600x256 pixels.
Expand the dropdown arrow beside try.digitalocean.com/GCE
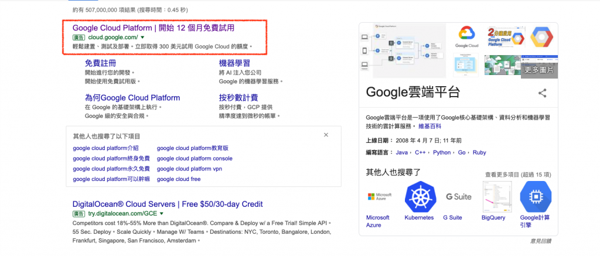click(161, 213)
